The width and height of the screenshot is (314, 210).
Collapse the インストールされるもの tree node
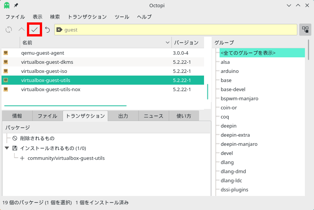click(7, 148)
